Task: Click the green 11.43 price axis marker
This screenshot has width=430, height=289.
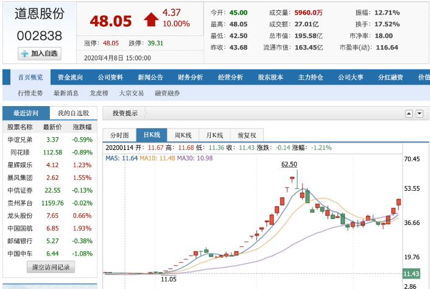Action: tap(411, 274)
